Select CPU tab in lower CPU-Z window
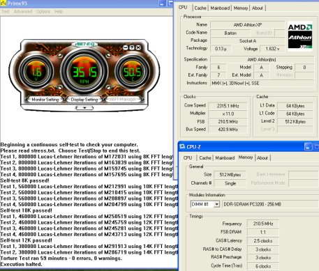The height and width of the screenshot is (271, 319). click(x=188, y=158)
